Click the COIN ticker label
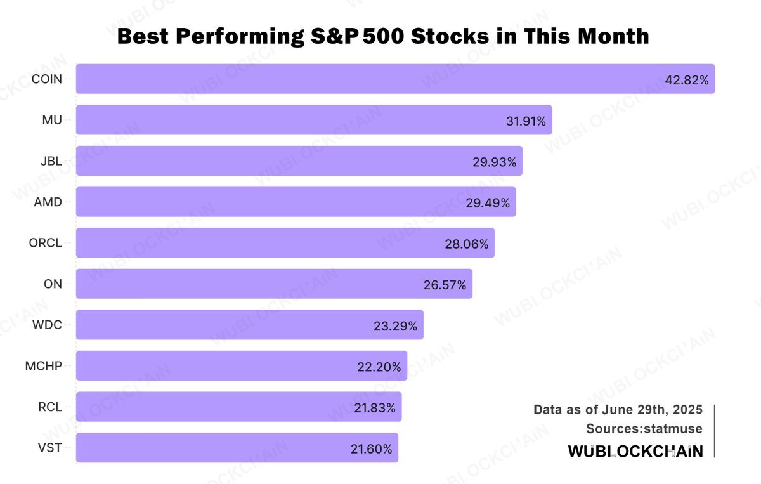761x484 pixels. (47, 79)
